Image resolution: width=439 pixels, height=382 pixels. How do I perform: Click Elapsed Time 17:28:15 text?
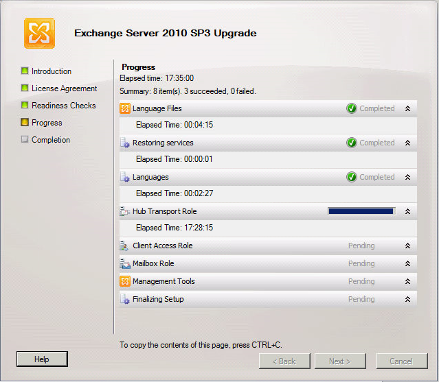[175, 228]
